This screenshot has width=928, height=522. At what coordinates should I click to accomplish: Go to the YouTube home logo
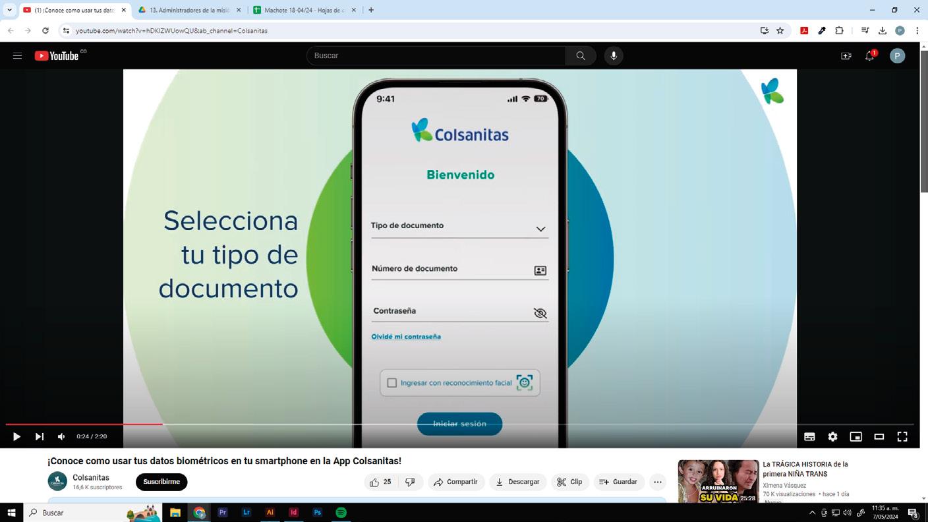point(57,56)
